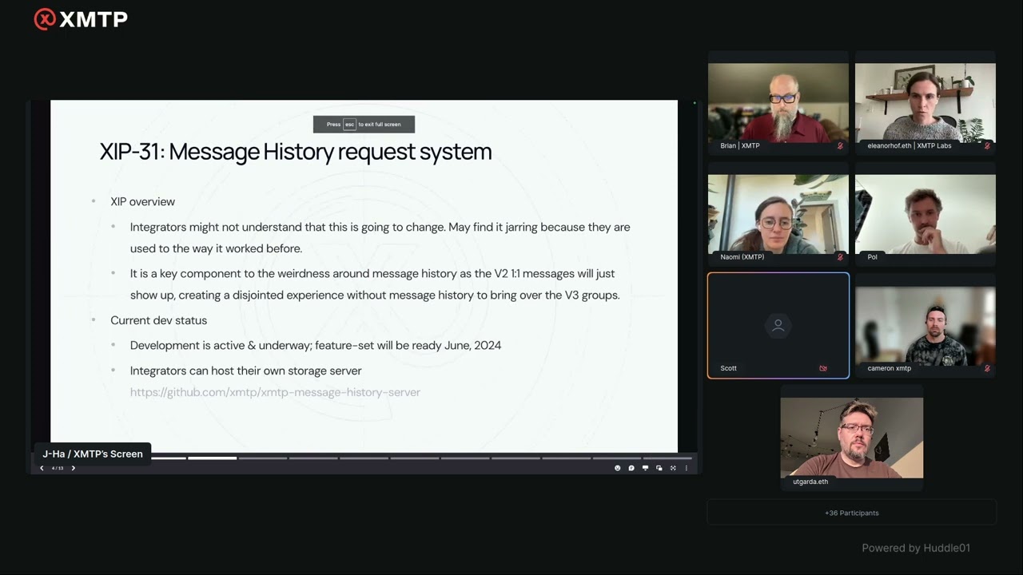Click the slide counter 4/13 indicator

pos(58,468)
